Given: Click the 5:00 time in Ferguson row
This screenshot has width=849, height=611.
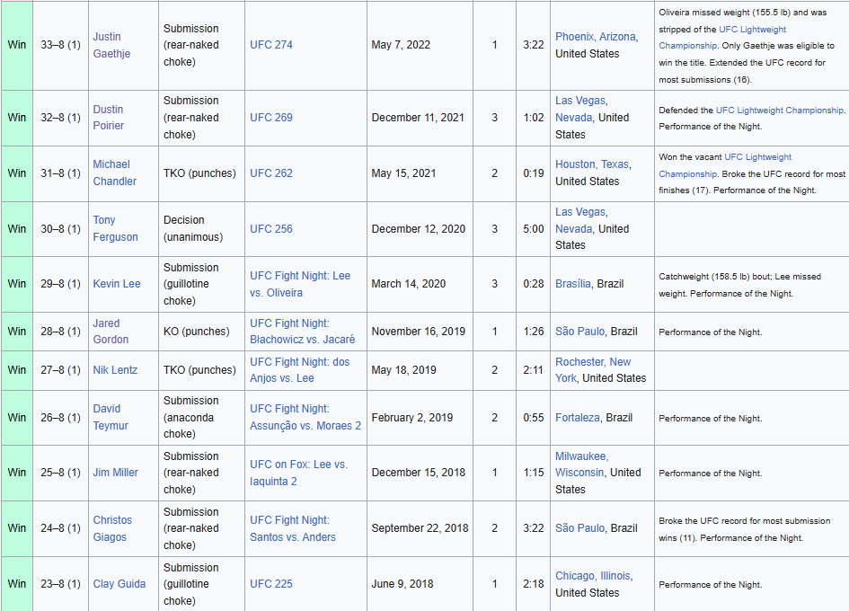Looking at the screenshot, I should pos(534,229).
